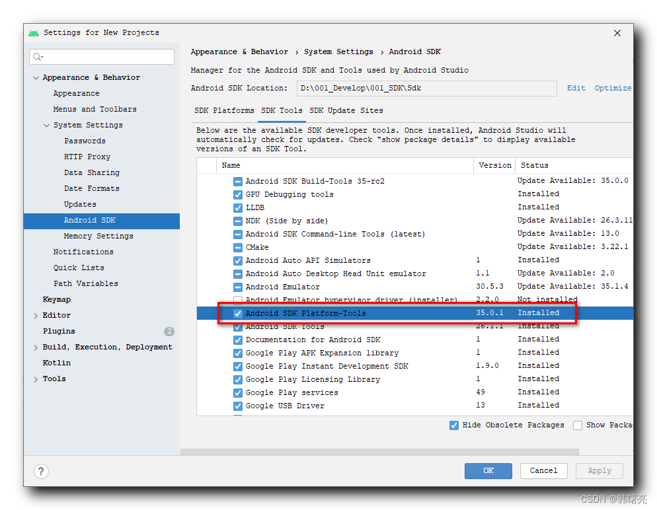Click the Apply button
The image size is (657, 510).
click(x=599, y=470)
